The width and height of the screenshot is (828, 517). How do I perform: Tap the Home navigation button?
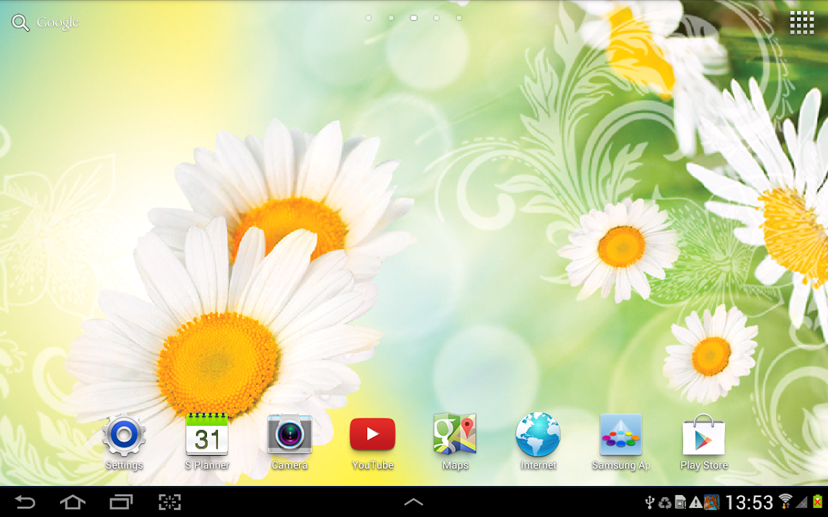pyautogui.click(x=72, y=503)
